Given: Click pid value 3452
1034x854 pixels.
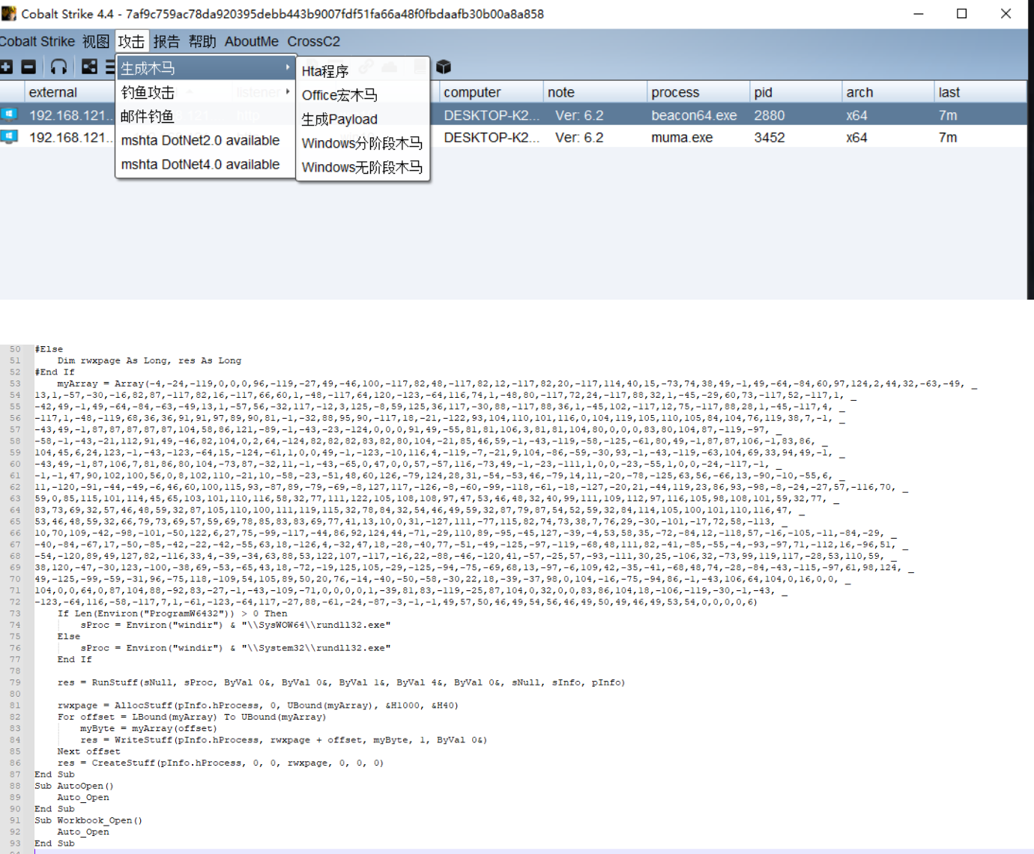Looking at the screenshot, I should pos(770,138).
